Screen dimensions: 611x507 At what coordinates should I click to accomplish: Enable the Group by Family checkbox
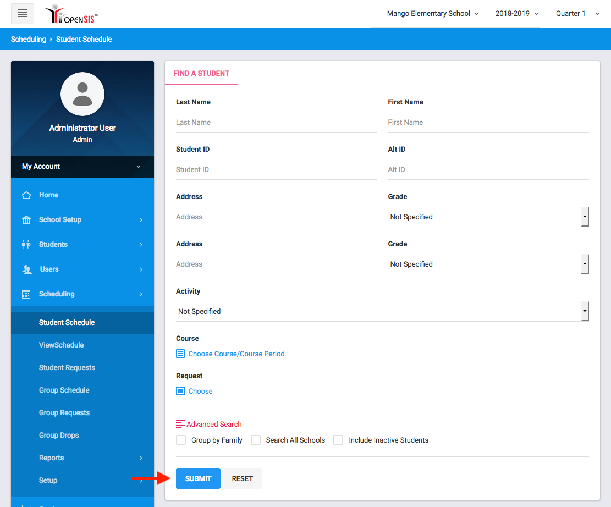(x=181, y=440)
